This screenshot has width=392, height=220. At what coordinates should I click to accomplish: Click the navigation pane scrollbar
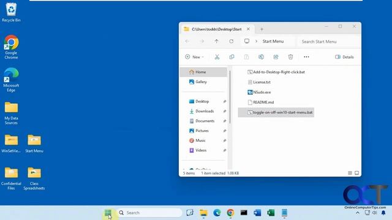click(x=230, y=97)
